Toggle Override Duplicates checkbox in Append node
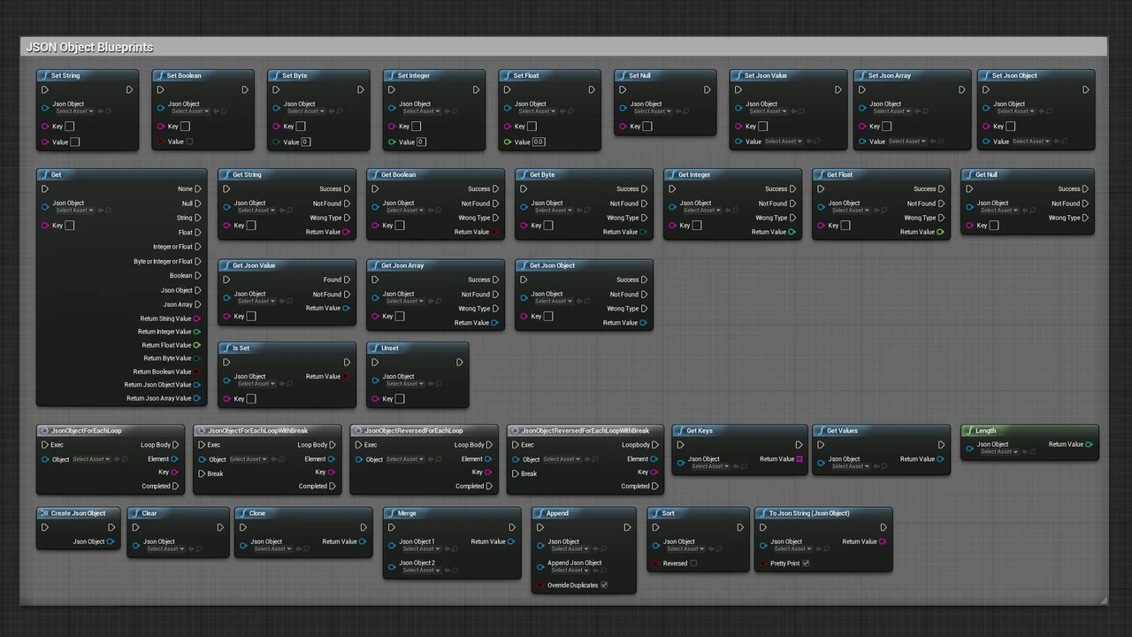Screen dimensions: 1132x637 pyautogui.click(x=604, y=585)
